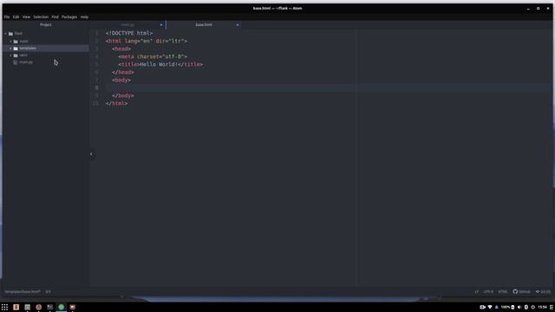The height and width of the screenshot is (312, 555).
Task: Click the cursor position indicator 8:5
Action: pyautogui.click(x=49, y=292)
